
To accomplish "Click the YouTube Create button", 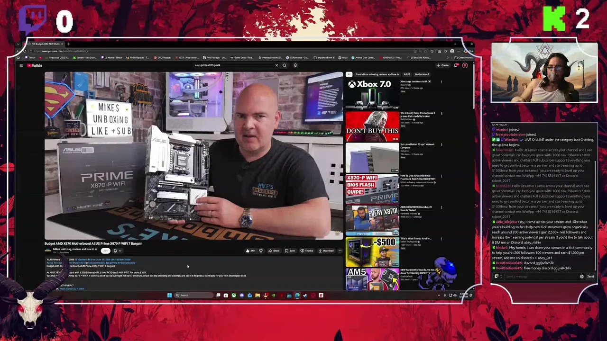I will pyautogui.click(x=443, y=65).
